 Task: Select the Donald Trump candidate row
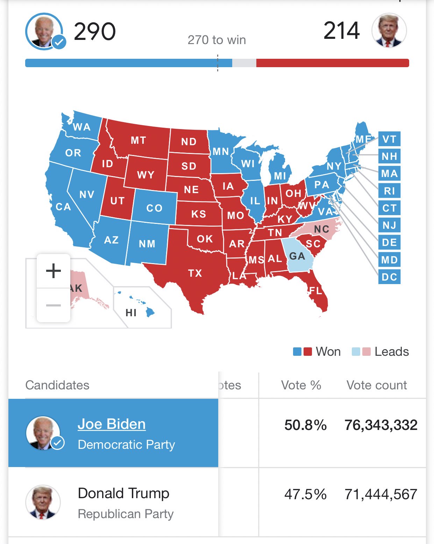pos(217,502)
